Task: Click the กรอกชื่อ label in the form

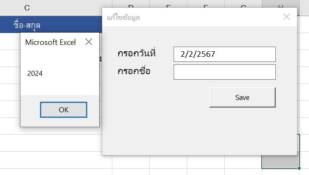Action: pyautogui.click(x=134, y=71)
